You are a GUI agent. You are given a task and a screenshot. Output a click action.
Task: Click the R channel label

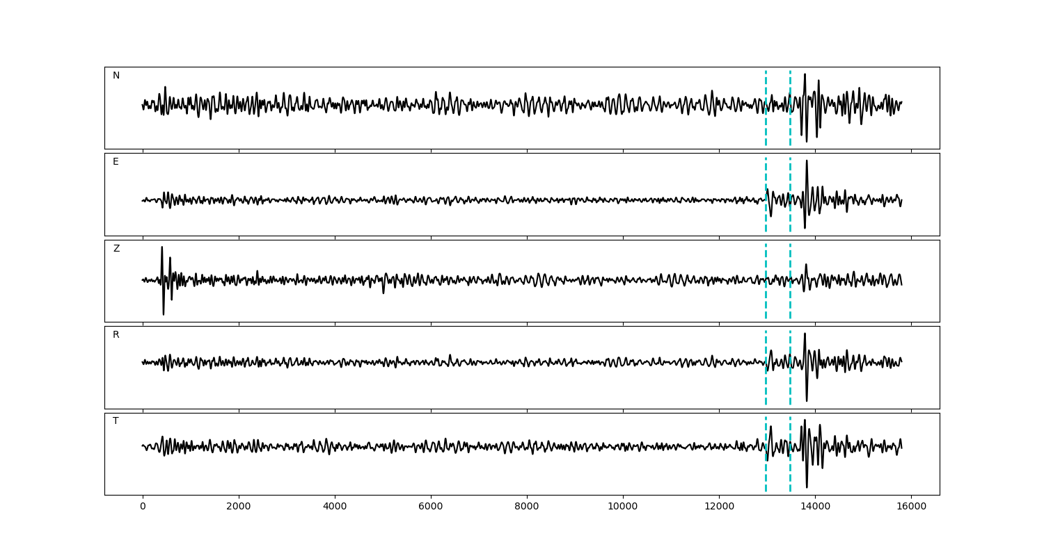[116, 335]
